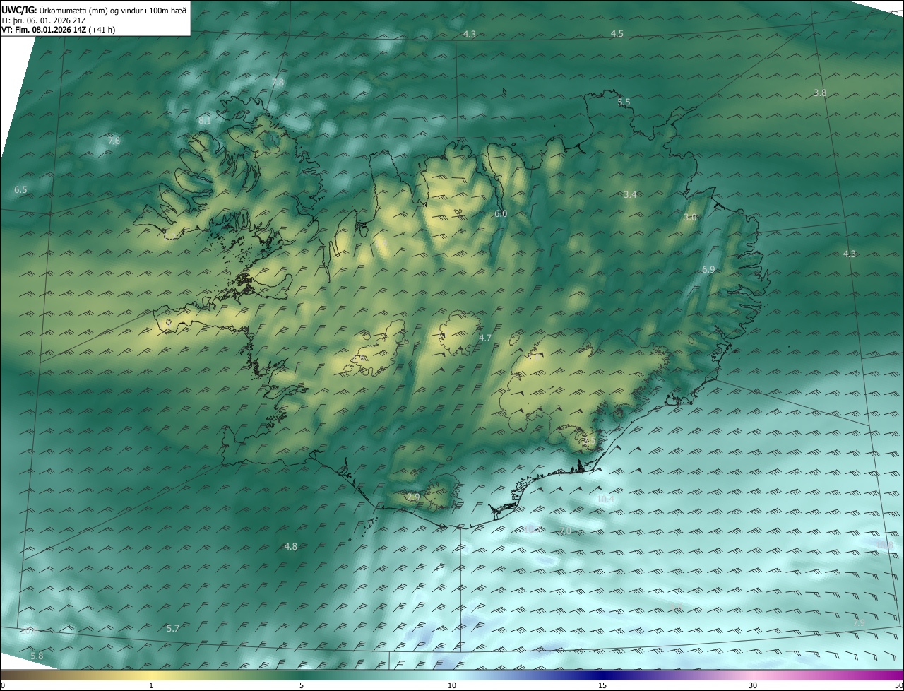Screen dimensions: 904x691
Task: Click the colorbar tick label 0
Action: 2,685
